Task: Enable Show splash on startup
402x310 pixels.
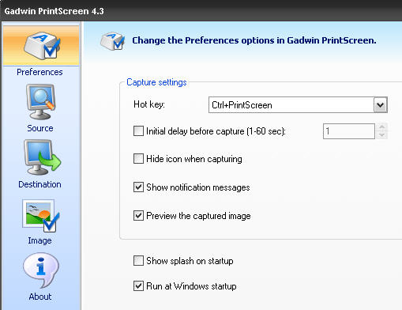Action: [138, 260]
